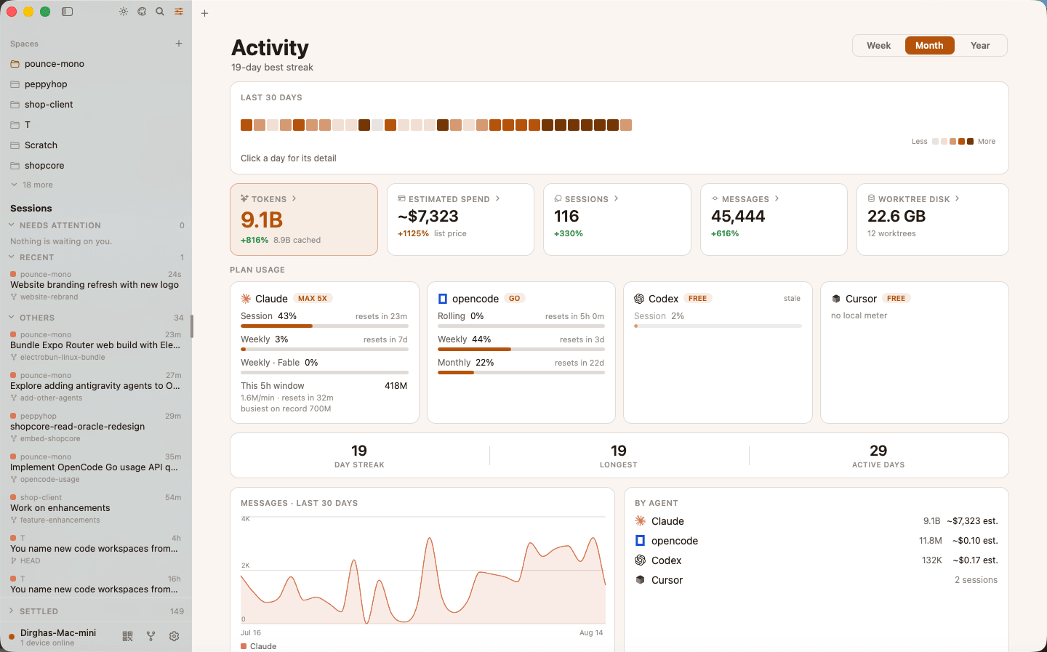1047x652 pixels.
Task: Click the Claude row in By Agent
Action: coord(817,521)
